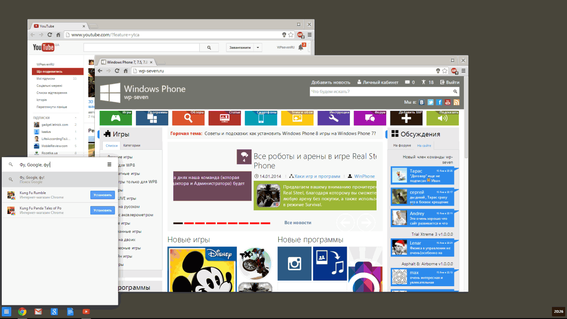Screen dimensions: 567x319
Task: Click the YouTube search magnifier button
Action: pos(209,47)
